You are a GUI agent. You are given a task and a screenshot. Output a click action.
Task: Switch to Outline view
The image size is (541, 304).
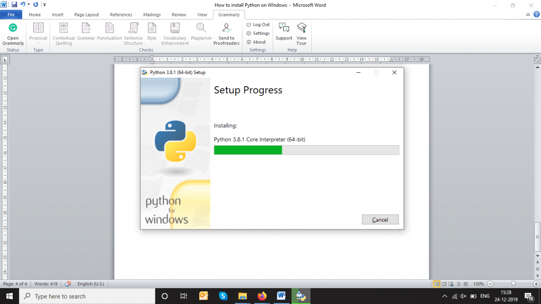click(x=459, y=284)
